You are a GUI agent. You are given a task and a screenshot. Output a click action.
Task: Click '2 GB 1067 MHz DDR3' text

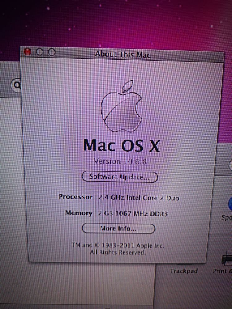click(x=133, y=214)
